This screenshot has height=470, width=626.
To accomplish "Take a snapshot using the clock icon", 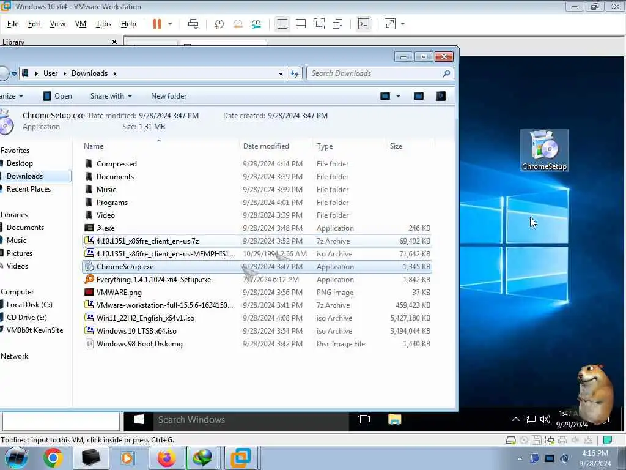I will pyautogui.click(x=219, y=24).
